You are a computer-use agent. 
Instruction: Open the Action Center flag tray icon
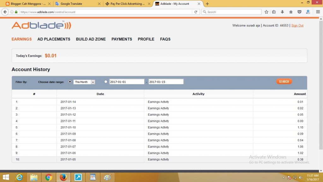(x=289, y=178)
